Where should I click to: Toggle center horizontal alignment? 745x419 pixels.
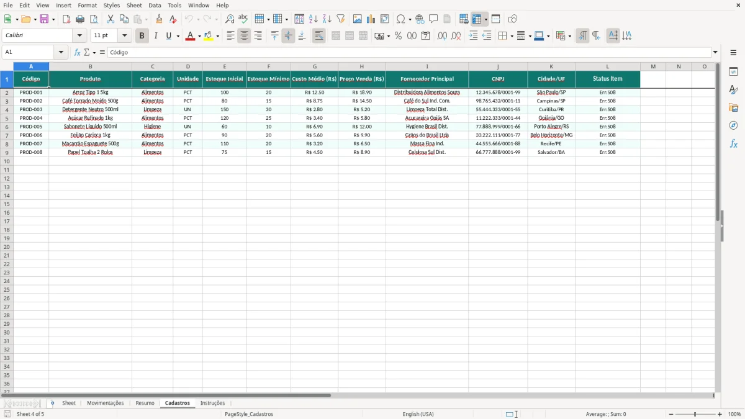click(244, 36)
